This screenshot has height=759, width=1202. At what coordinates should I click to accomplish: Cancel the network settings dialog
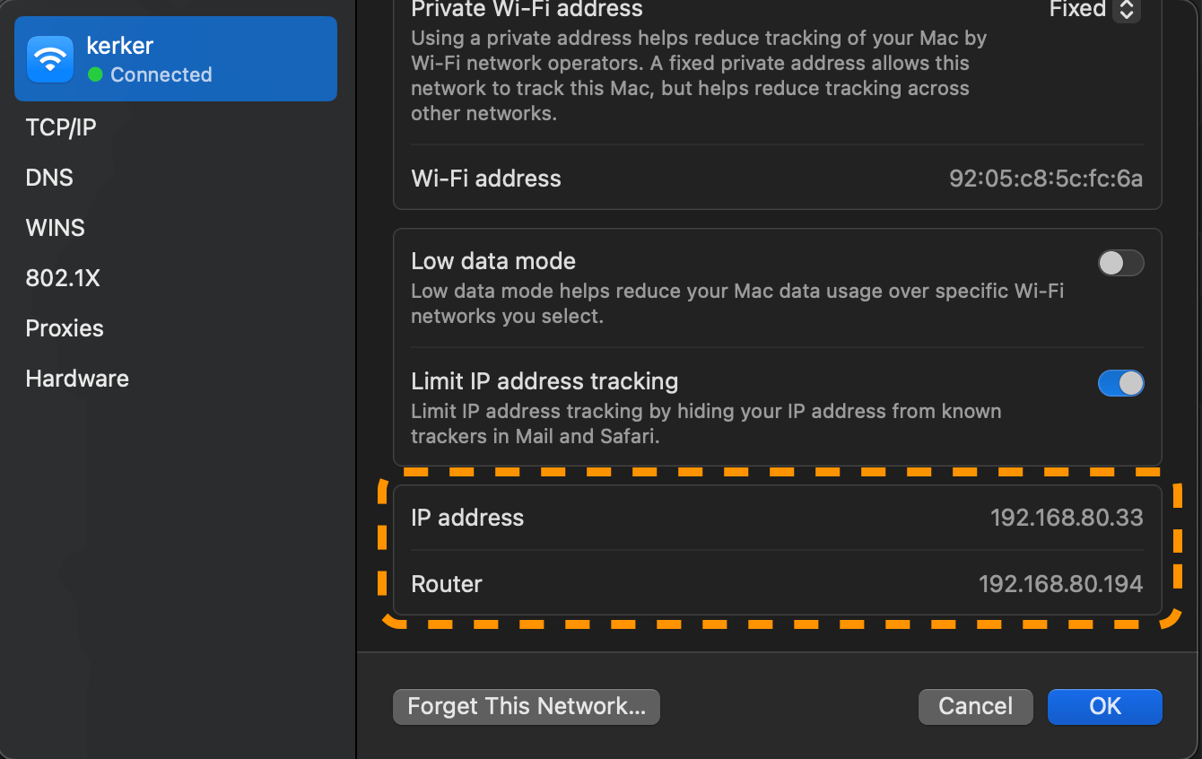click(x=975, y=706)
